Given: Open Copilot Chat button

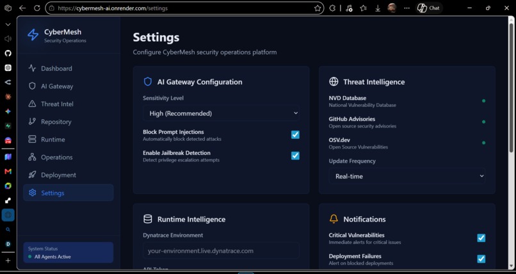Looking at the screenshot, I should pos(429,8).
